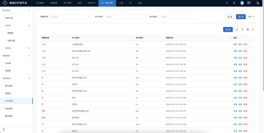Expand the filter form via 展开
264x133 pixels.
click(x=251, y=16)
